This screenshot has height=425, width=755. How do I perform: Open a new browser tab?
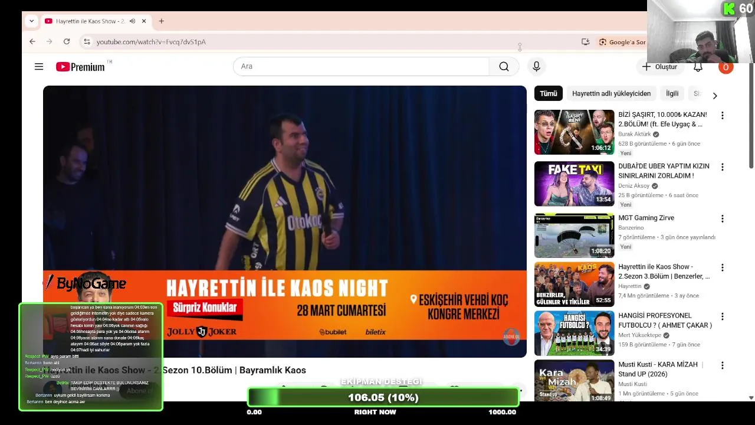click(161, 21)
